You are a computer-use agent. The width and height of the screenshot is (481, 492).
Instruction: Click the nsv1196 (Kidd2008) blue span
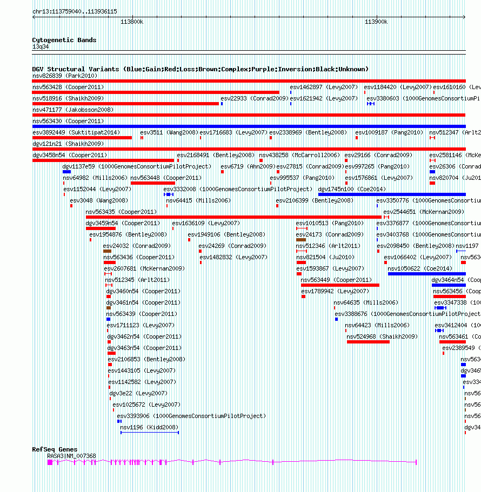tap(150, 433)
